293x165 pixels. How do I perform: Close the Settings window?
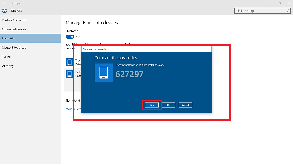point(288,3)
